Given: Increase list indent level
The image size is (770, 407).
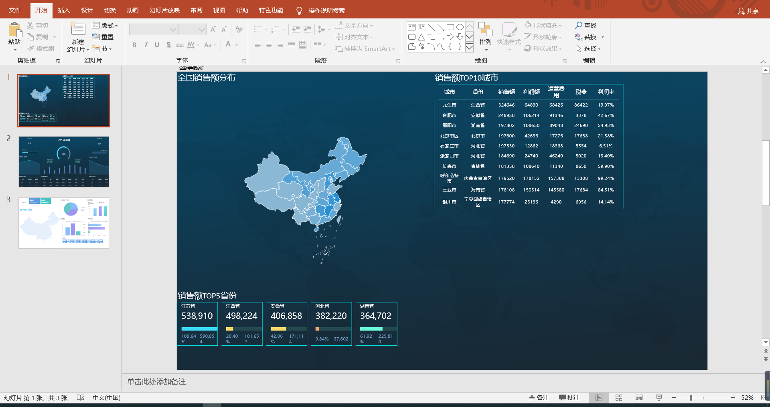Looking at the screenshot, I should pos(307,29).
